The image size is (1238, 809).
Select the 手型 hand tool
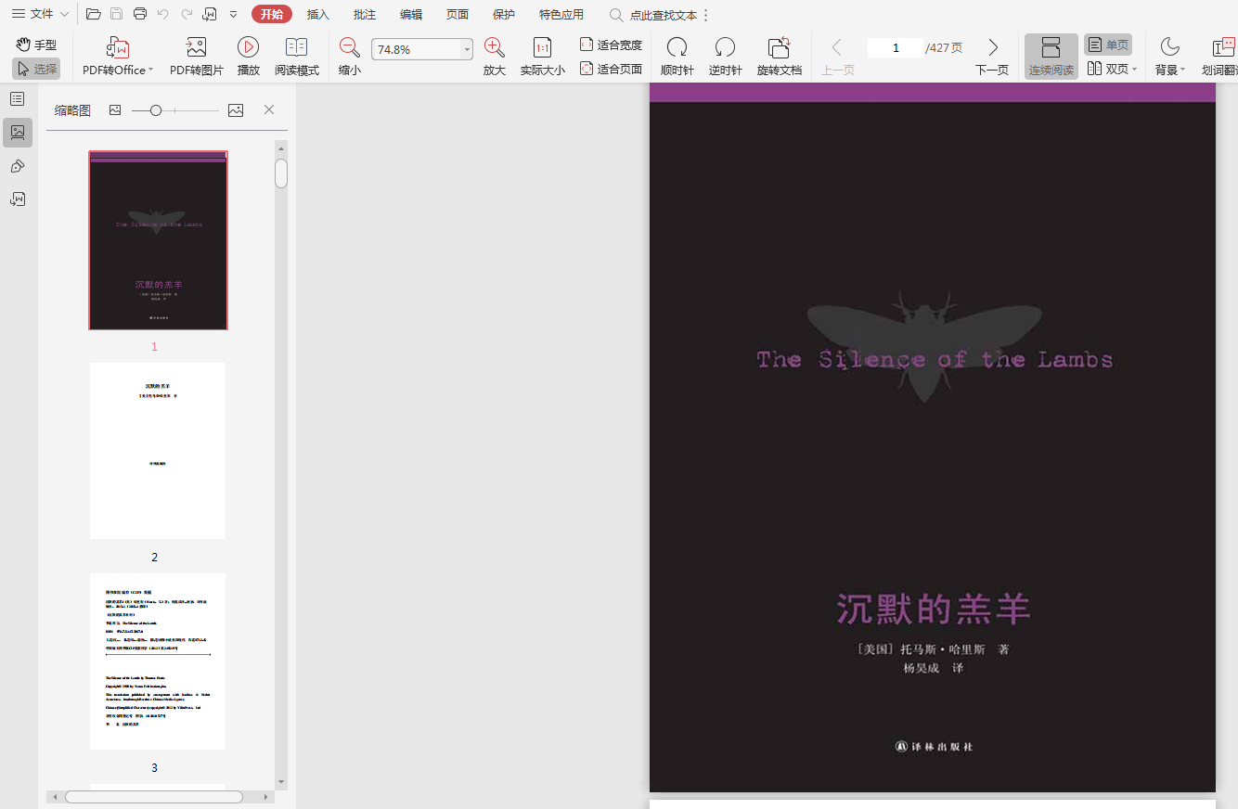(36, 44)
